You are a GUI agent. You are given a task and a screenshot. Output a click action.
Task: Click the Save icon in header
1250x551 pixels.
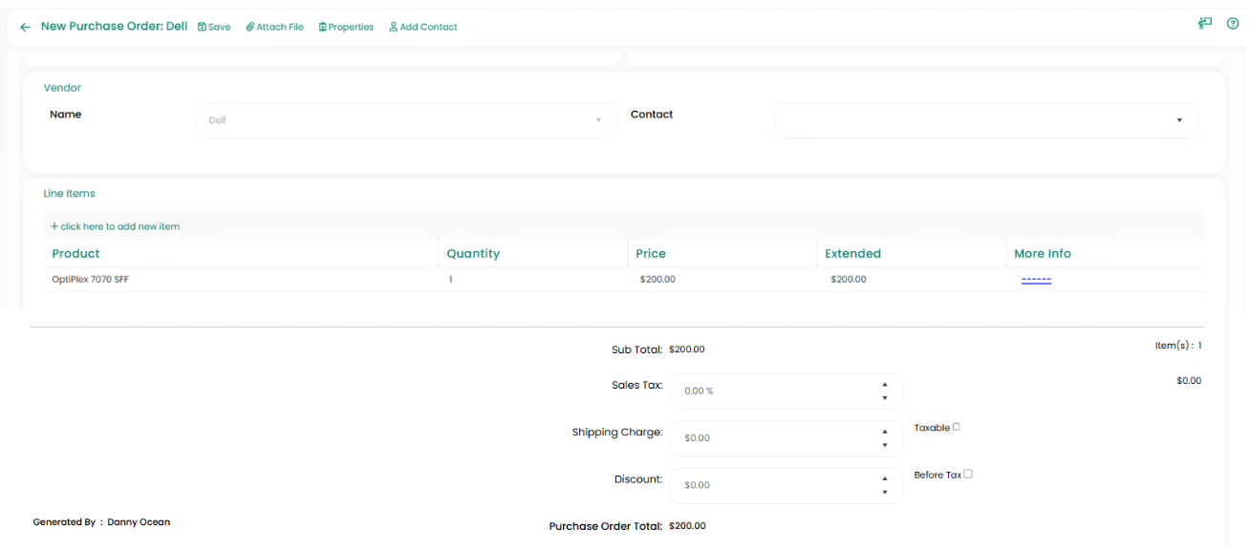[x=202, y=27]
